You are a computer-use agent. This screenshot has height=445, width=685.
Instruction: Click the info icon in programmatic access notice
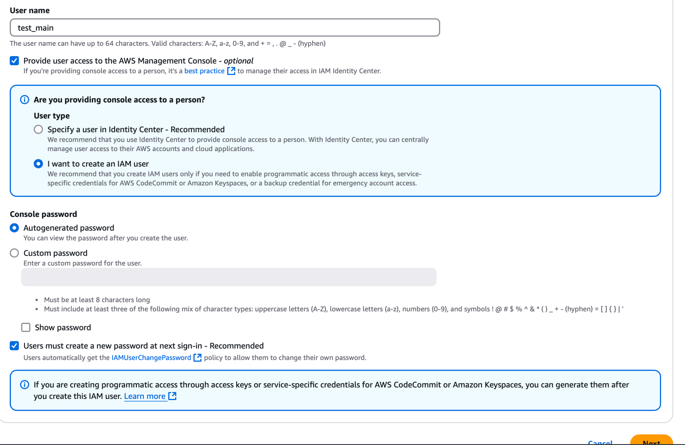25,385
